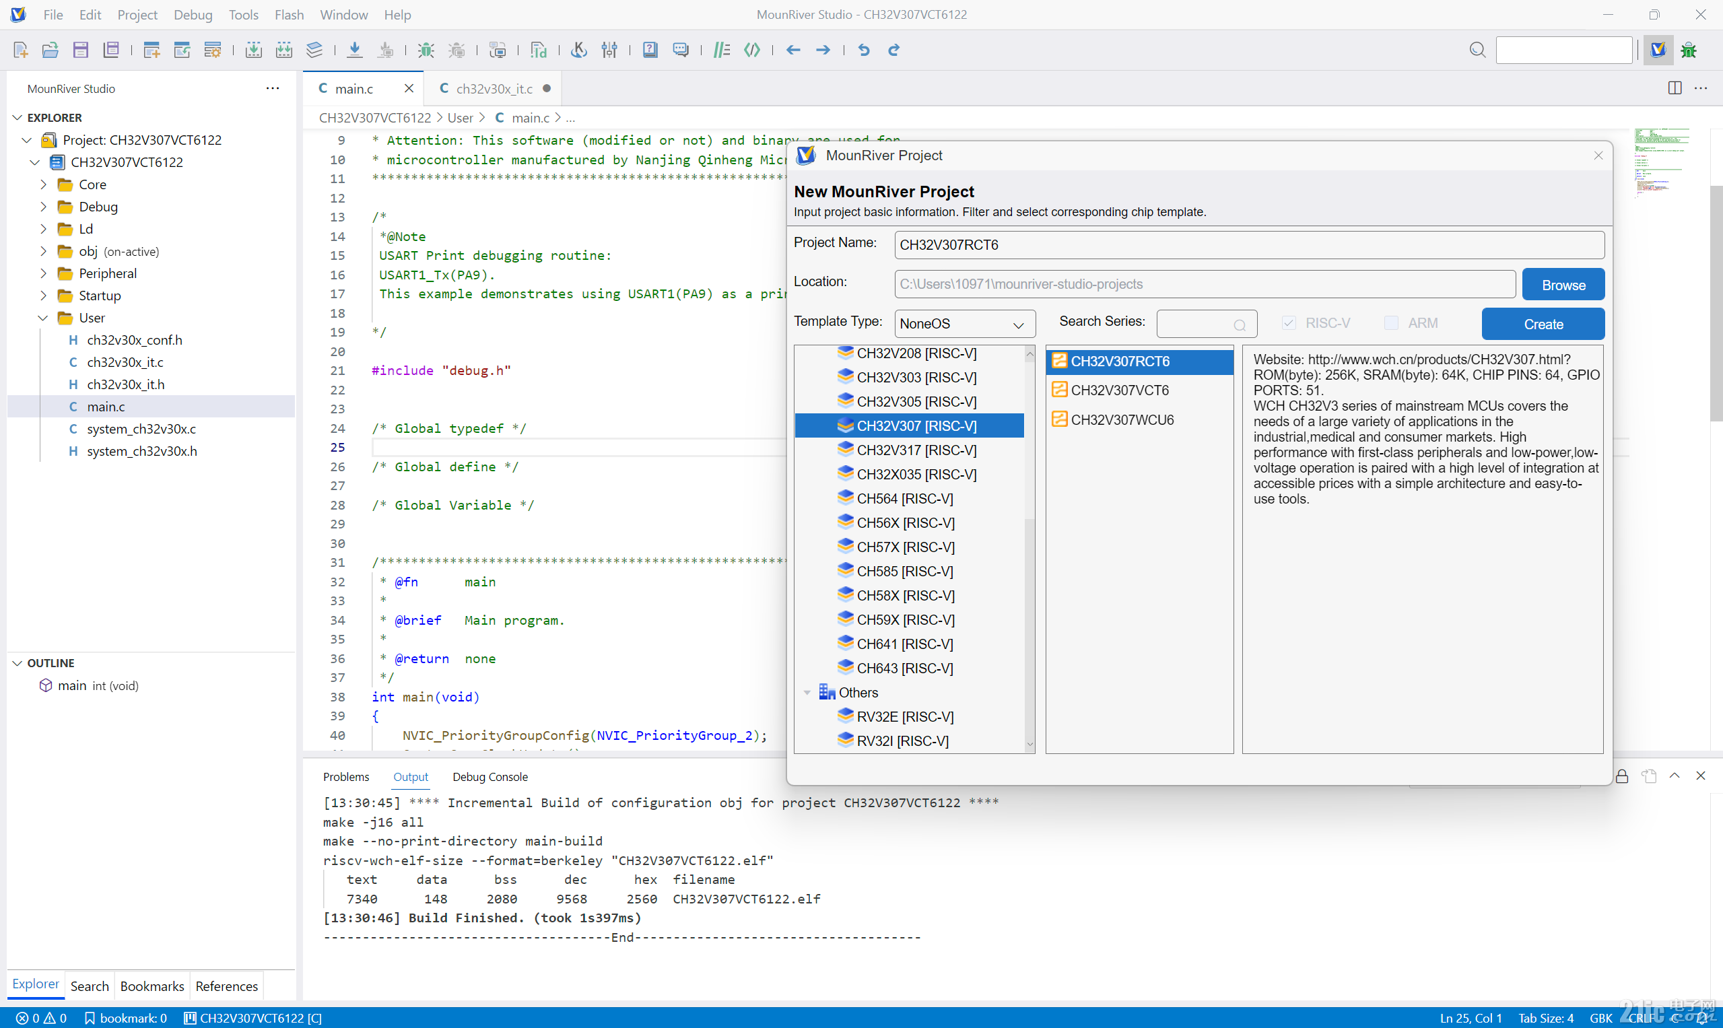This screenshot has width=1723, height=1028.
Task: Open the Bookmarks sidebar tab
Action: click(151, 986)
